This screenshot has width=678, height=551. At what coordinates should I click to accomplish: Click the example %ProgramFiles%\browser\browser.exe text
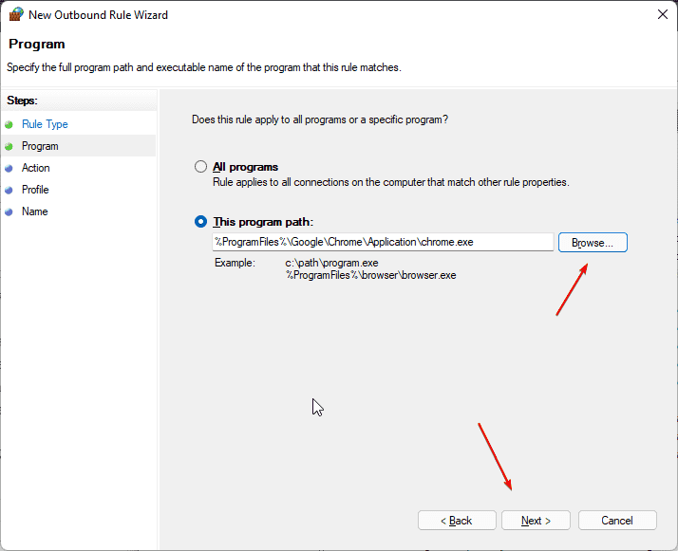pos(370,275)
